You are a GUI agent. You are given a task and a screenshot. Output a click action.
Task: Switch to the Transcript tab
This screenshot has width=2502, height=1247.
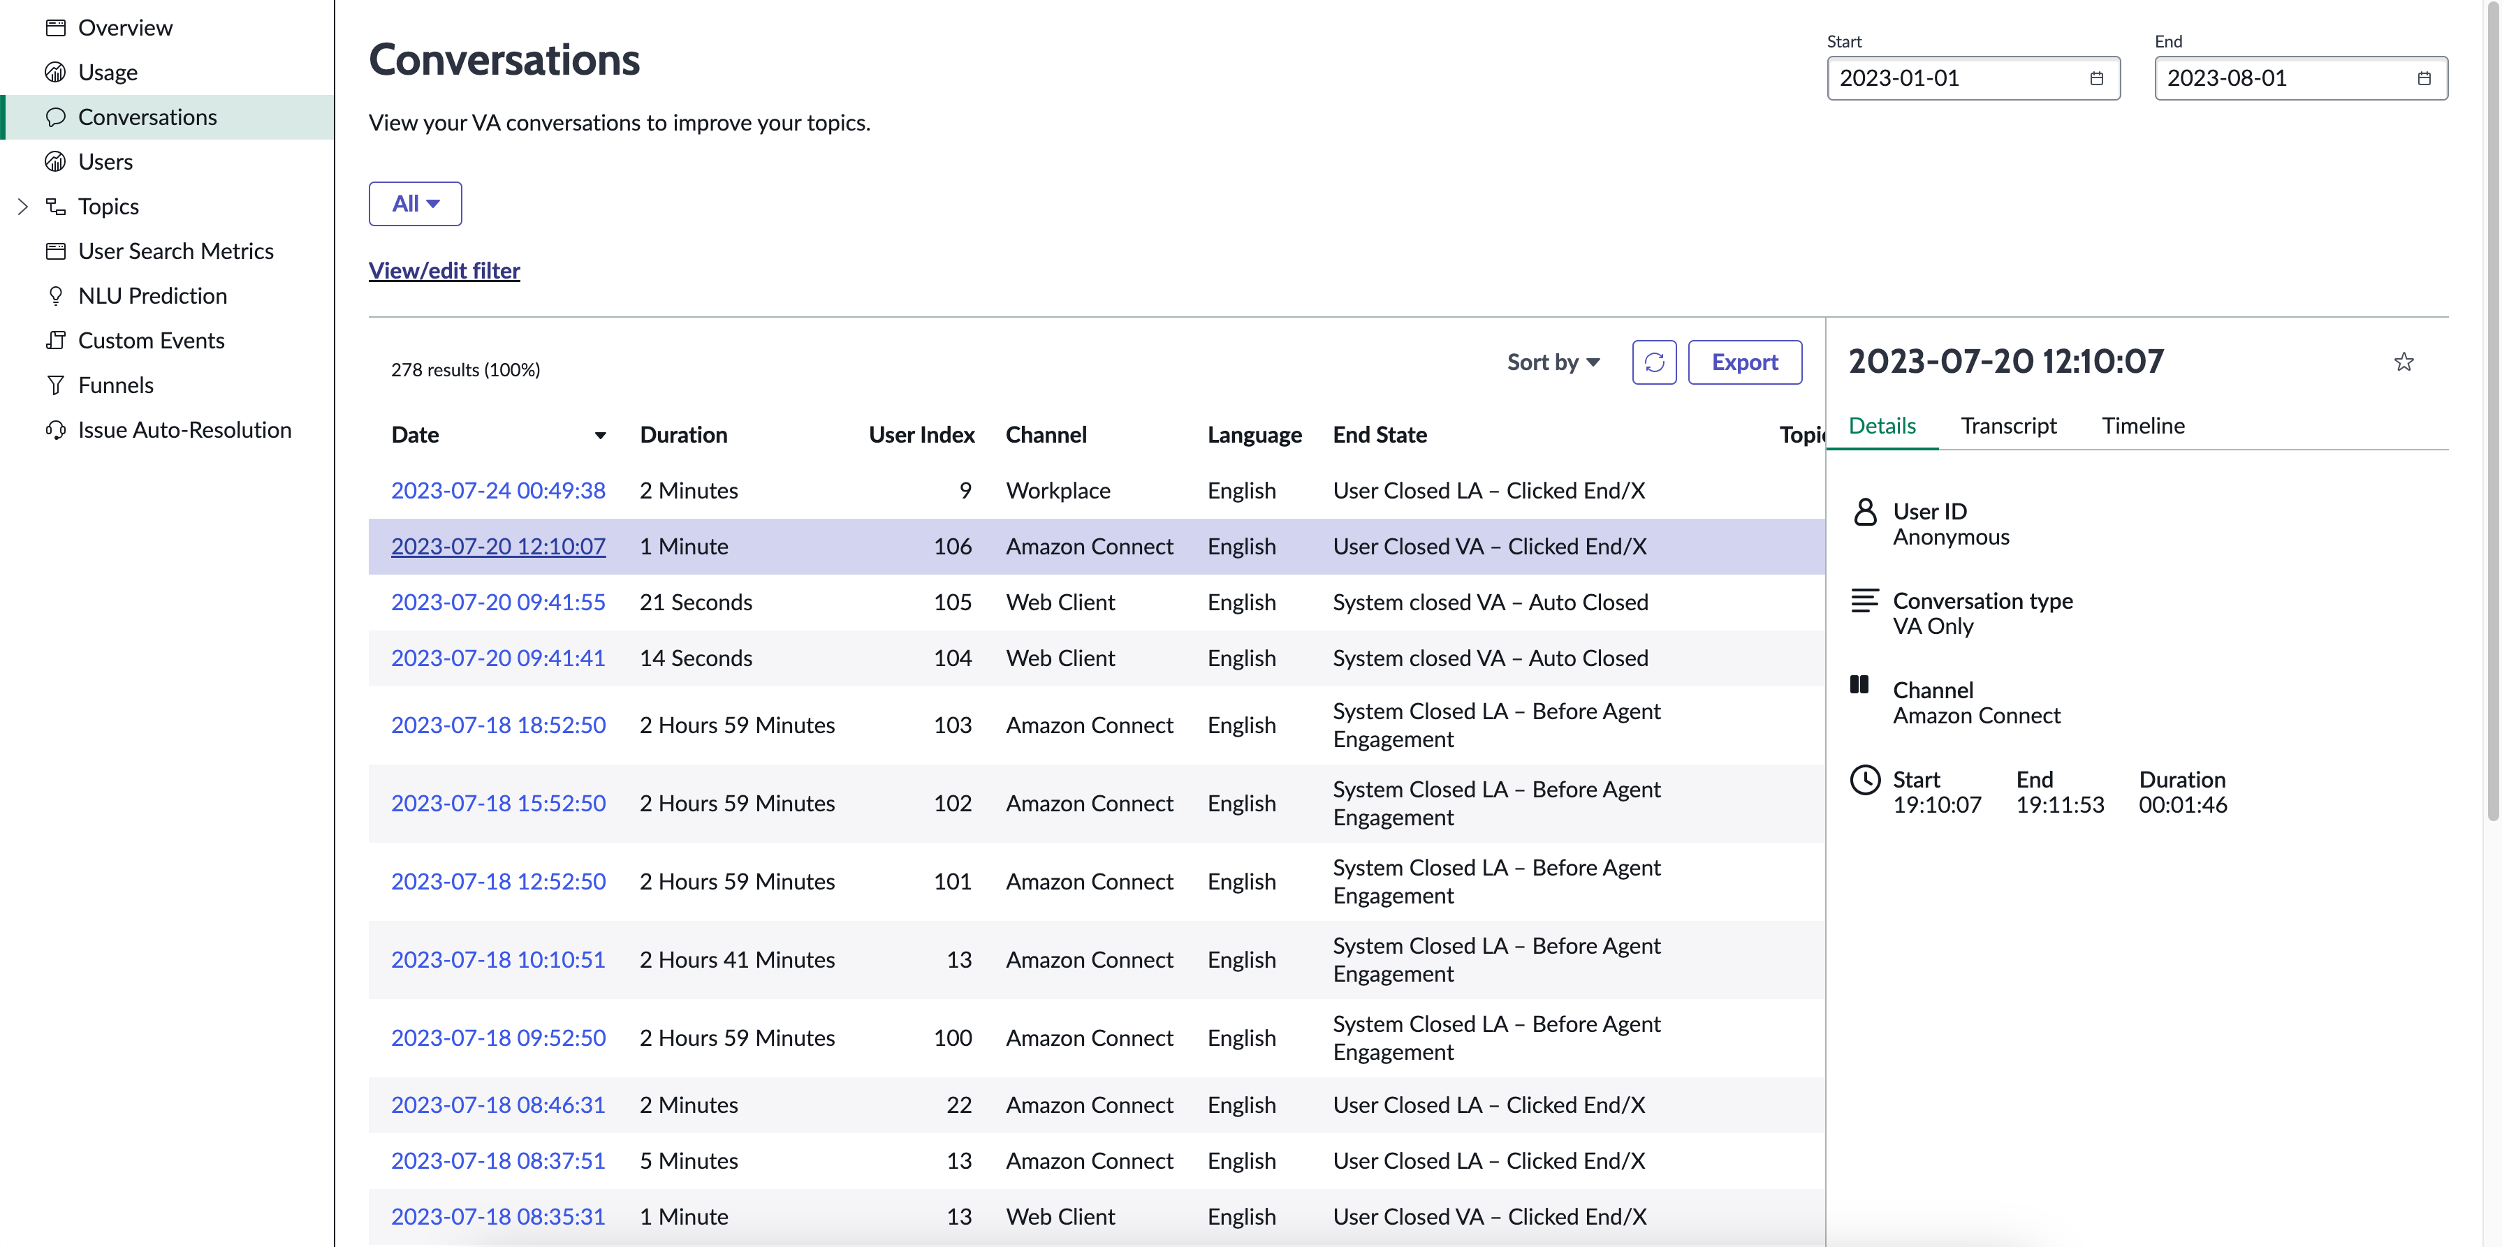click(2007, 425)
